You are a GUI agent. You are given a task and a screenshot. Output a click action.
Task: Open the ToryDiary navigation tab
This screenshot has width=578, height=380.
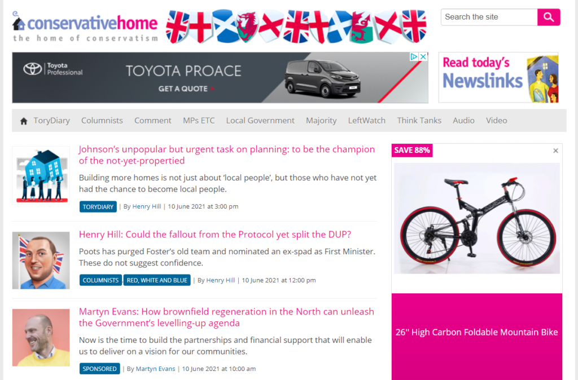click(51, 121)
